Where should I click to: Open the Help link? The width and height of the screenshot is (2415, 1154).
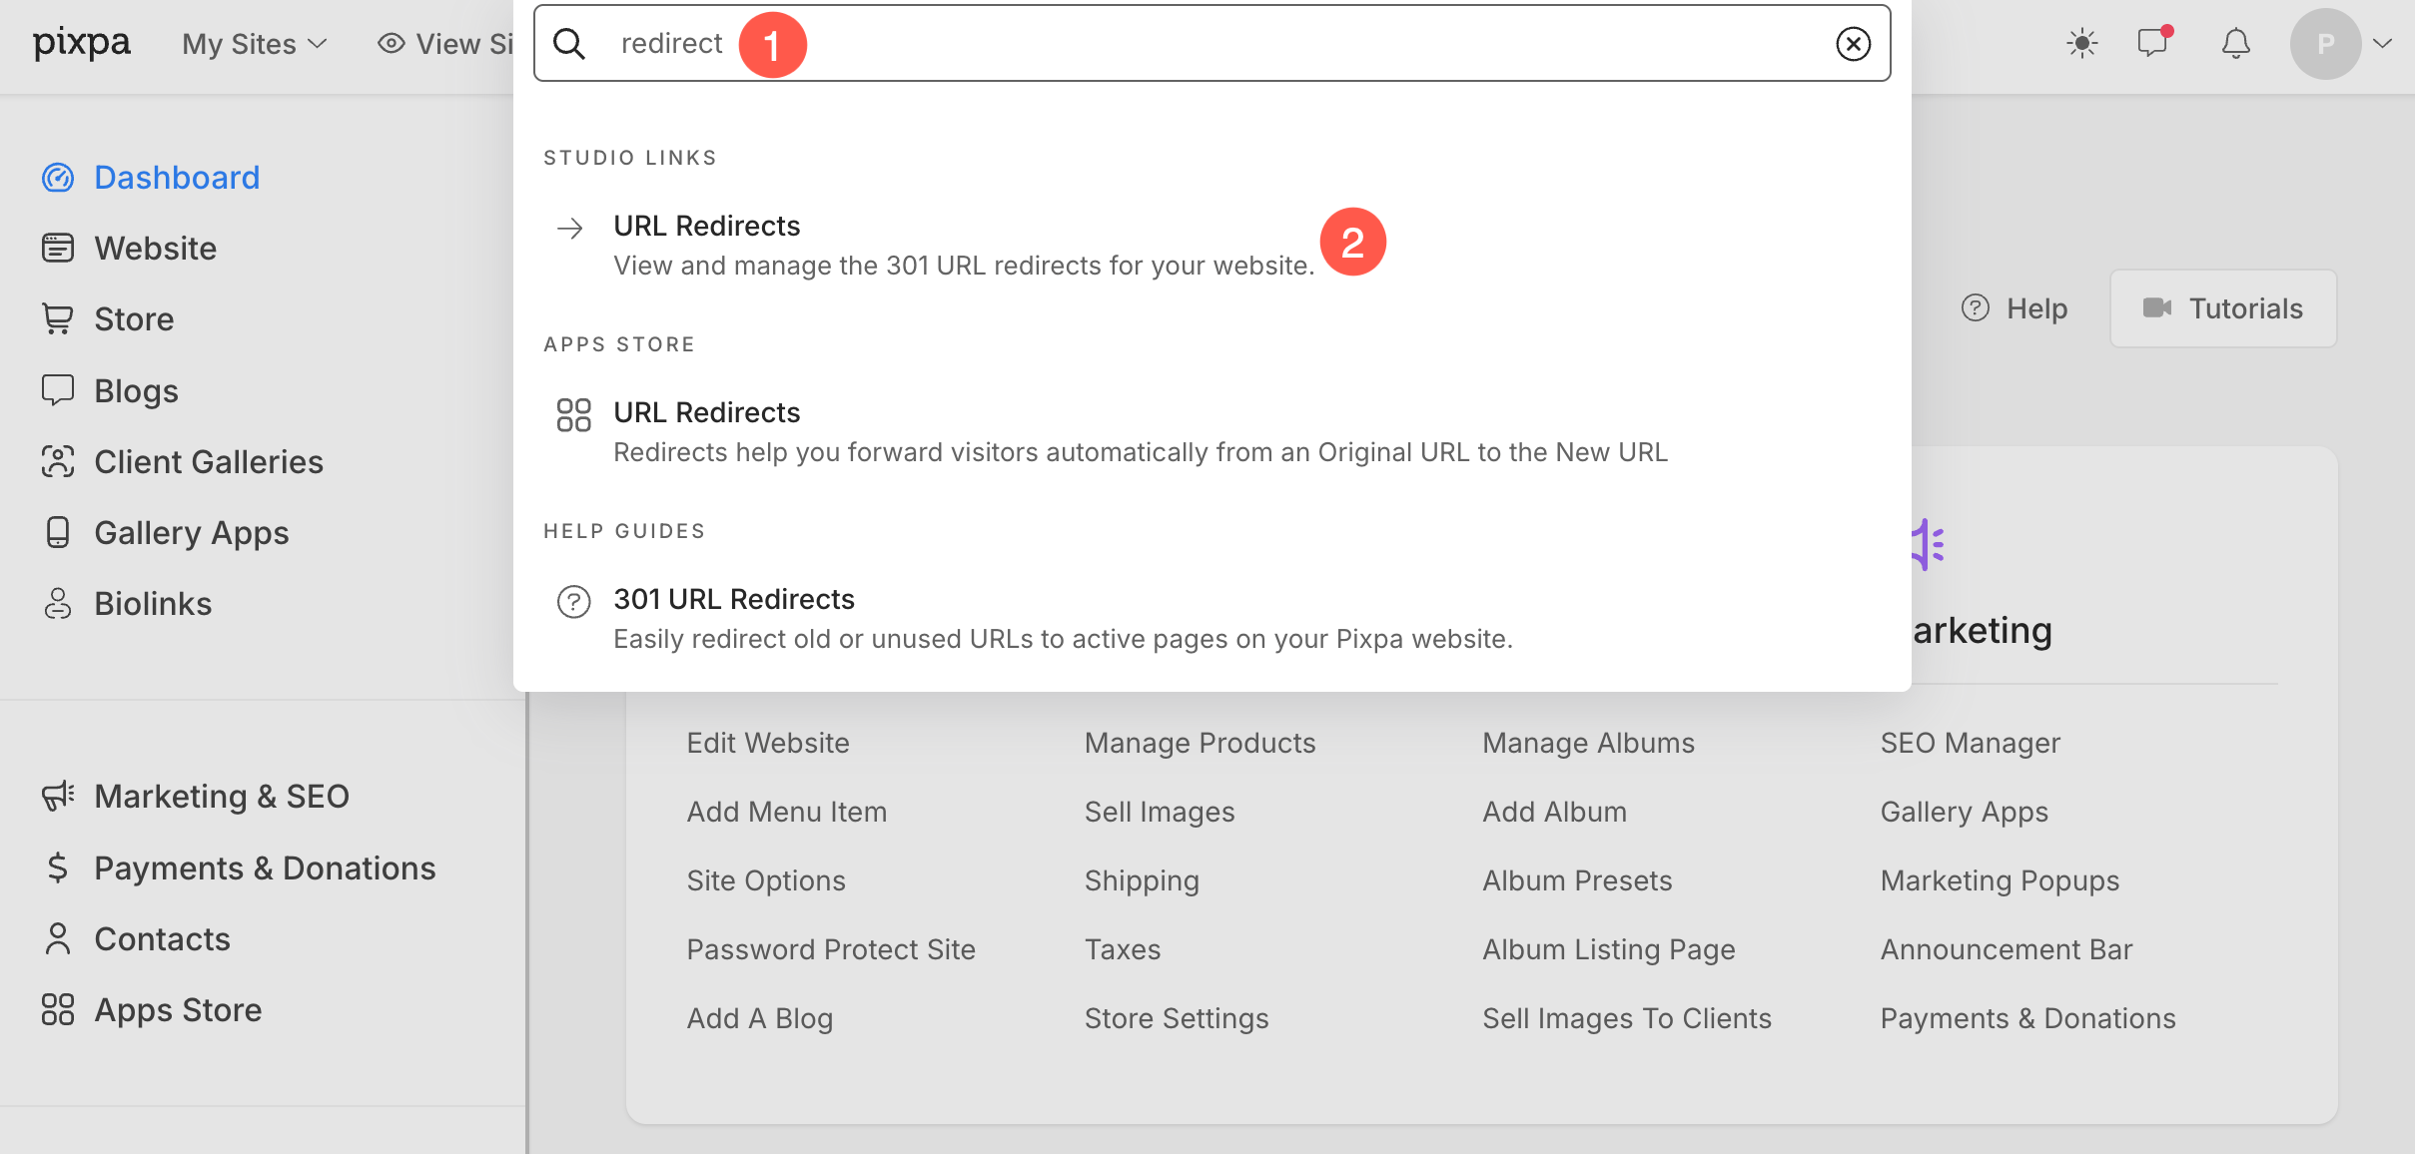pyautogui.click(x=2014, y=309)
